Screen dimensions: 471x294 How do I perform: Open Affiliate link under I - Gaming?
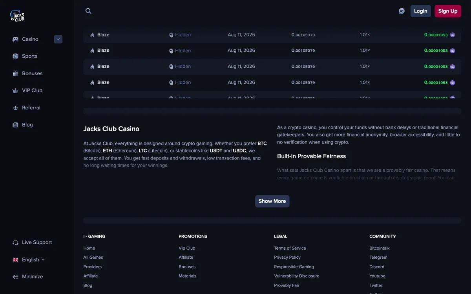point(90,276)
